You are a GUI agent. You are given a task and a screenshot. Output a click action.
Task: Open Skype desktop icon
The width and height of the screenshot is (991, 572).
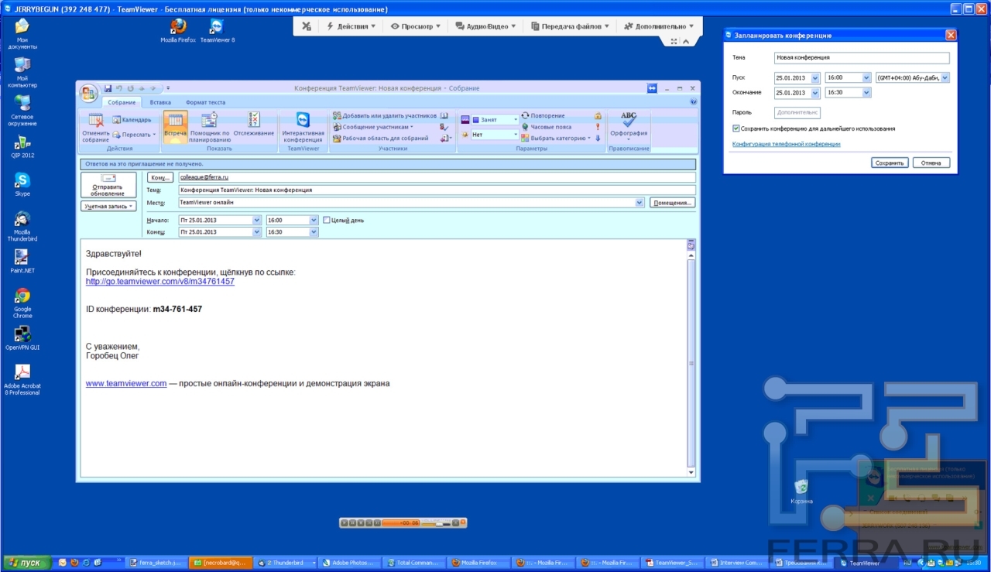[x=22, y=180]
